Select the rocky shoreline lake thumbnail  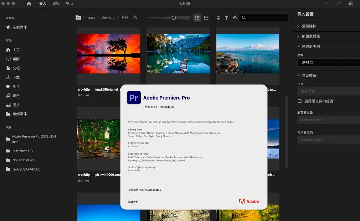point(248,54)
